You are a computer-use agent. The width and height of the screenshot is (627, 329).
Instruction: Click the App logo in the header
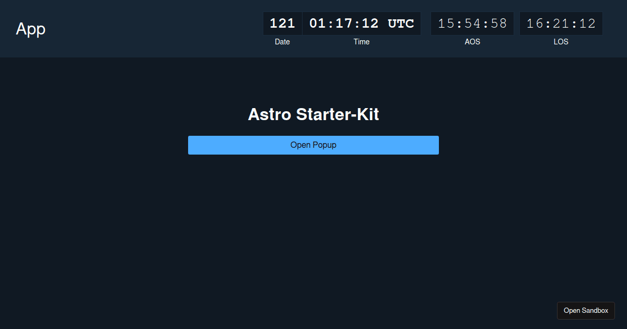click(x=30, y=29)
